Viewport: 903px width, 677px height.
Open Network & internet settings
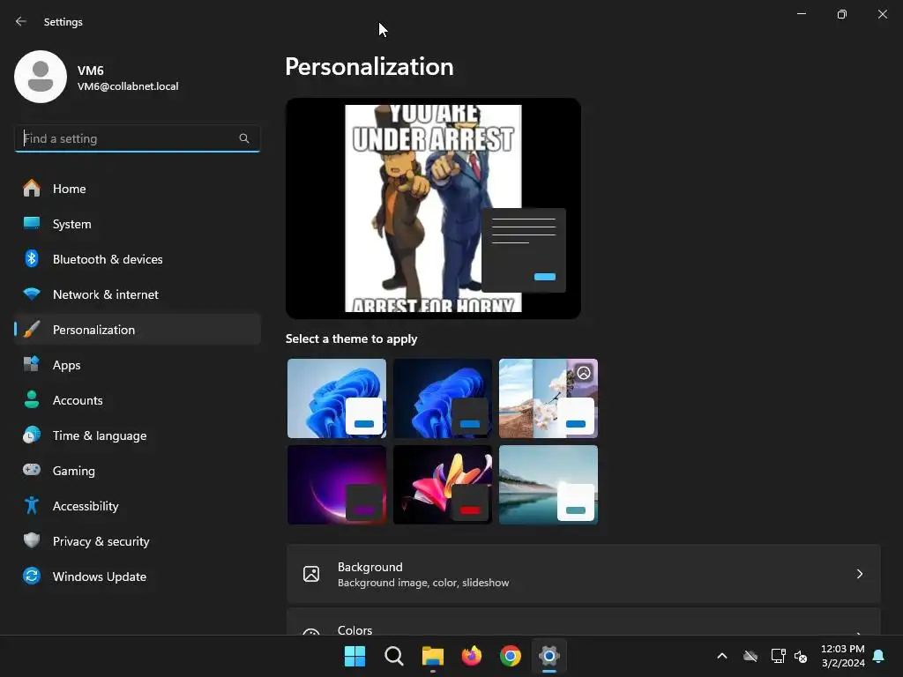point(137,294)
